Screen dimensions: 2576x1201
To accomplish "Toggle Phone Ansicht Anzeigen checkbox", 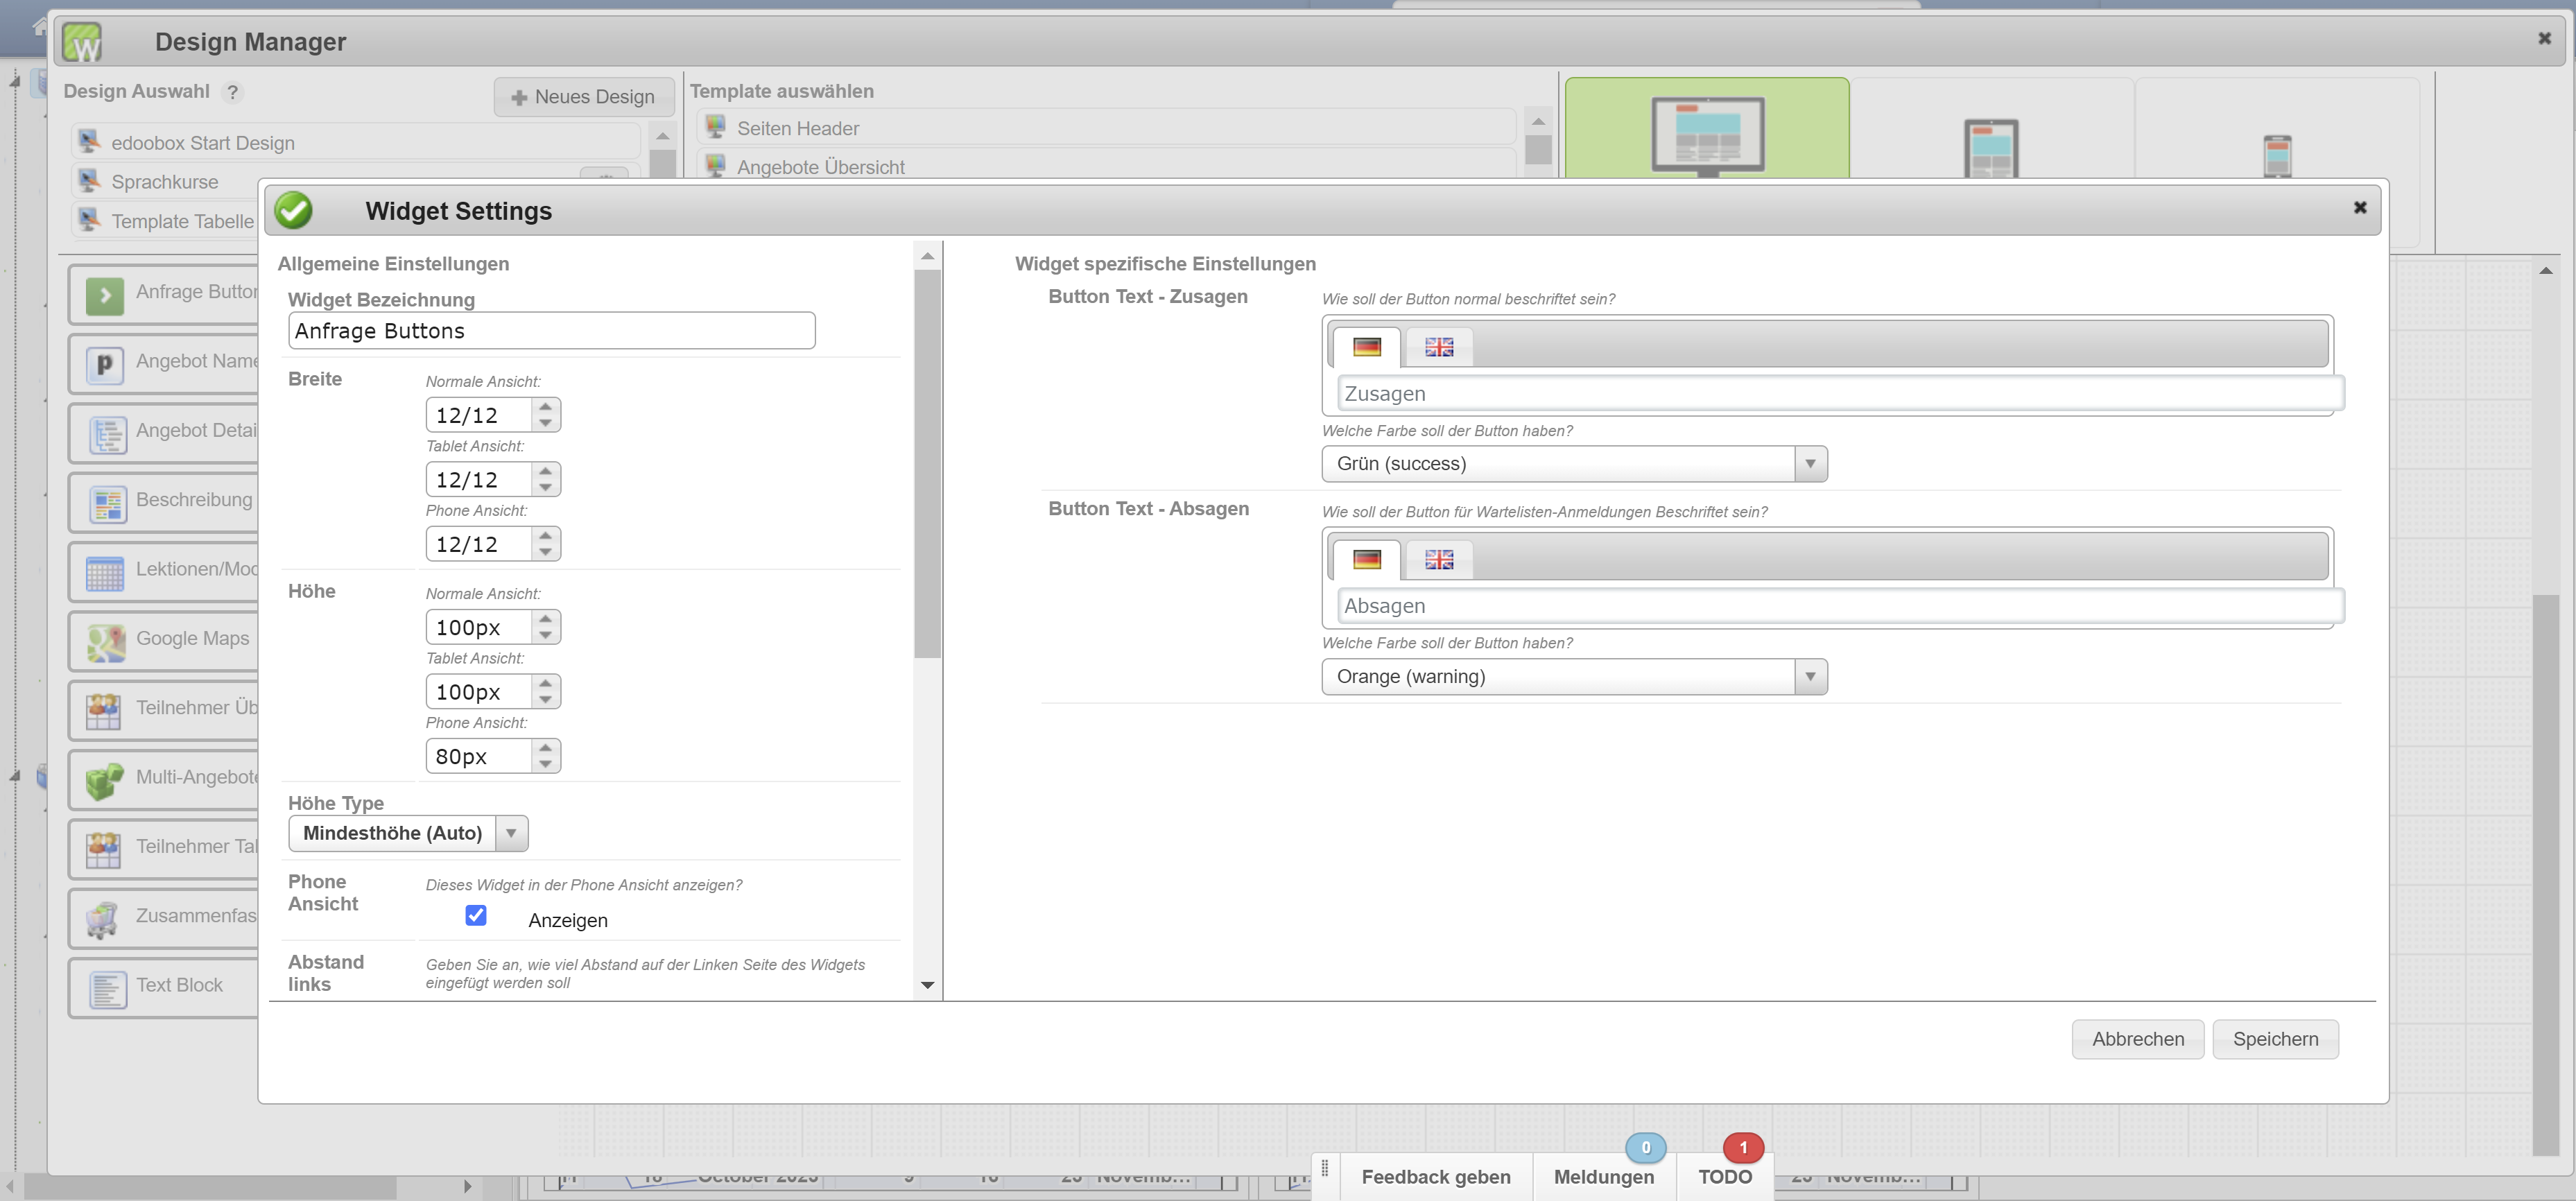I will (476, 914).
